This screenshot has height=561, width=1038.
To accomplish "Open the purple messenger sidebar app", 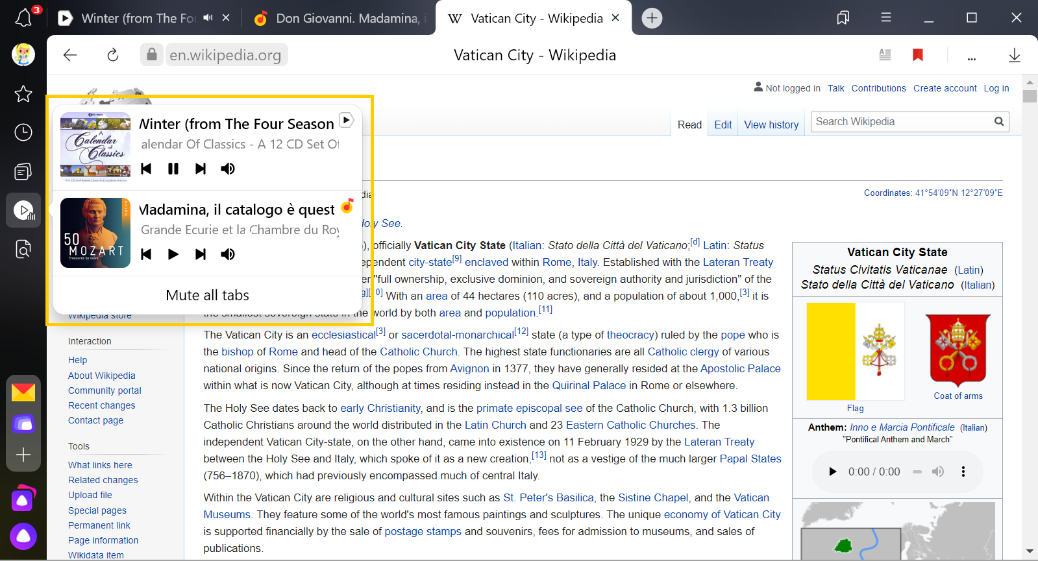I will click(x=23, y=424).
